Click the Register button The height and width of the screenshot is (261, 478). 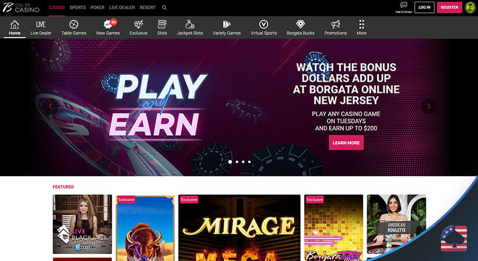450,8
